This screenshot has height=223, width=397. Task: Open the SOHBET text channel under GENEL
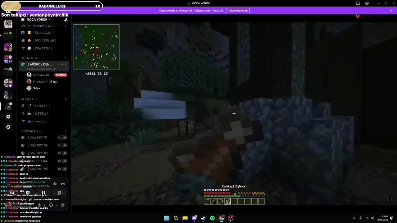coord(44,106)
